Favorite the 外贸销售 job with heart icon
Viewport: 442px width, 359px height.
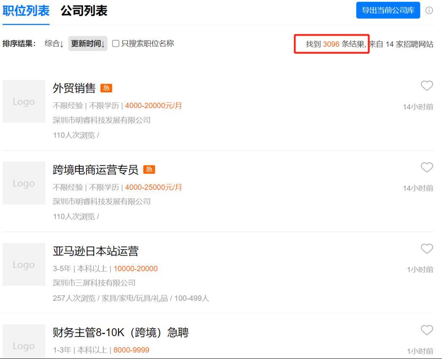(x=427, y=86)
